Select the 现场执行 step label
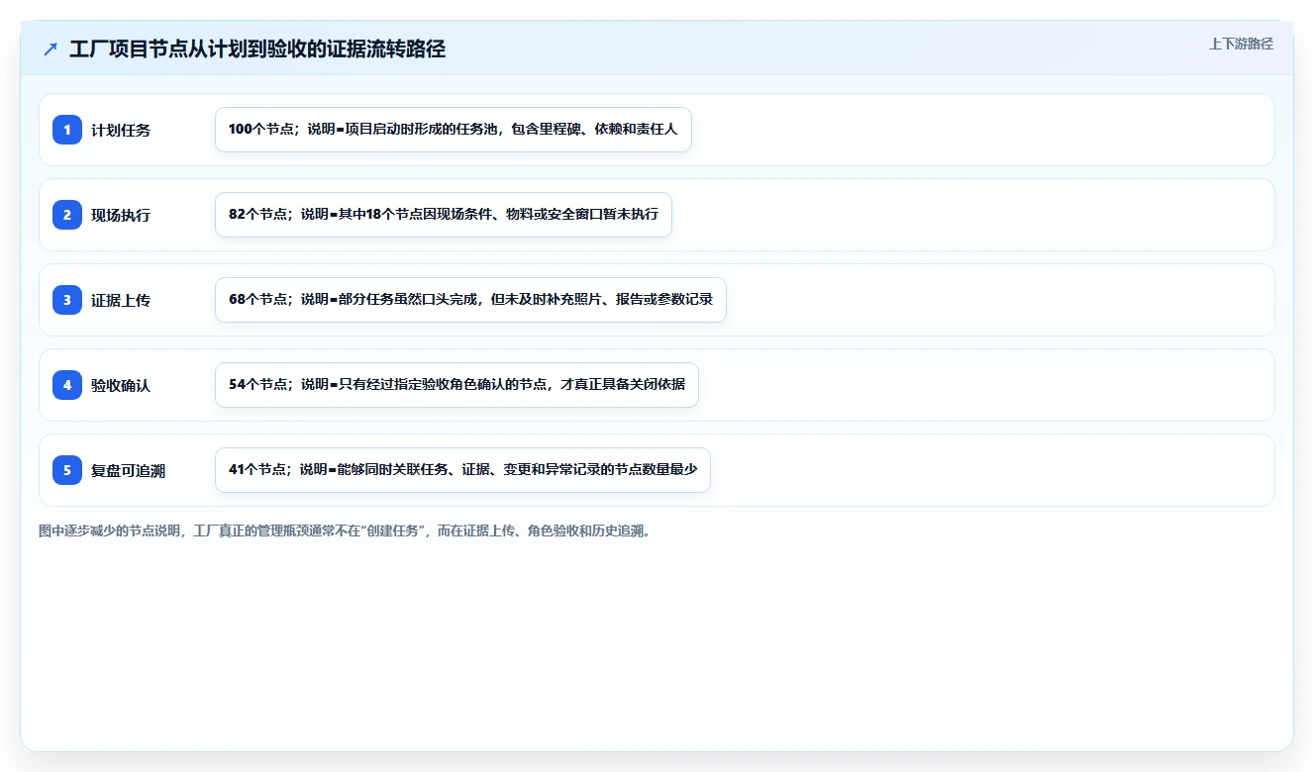This screenshot has width=1314, height=772. click(x=121, y=215)
